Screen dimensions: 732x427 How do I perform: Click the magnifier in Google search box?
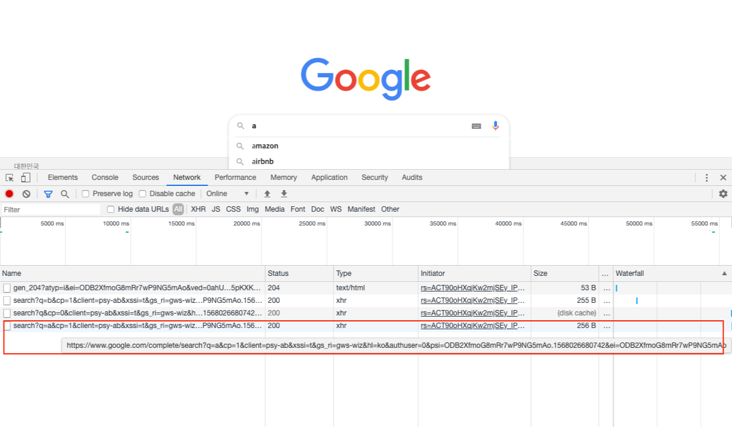[x=241, y=126]
